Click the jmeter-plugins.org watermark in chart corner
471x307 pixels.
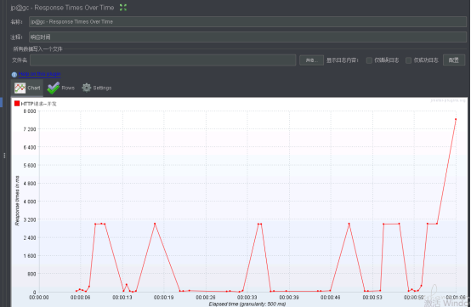tap(448, 100)
